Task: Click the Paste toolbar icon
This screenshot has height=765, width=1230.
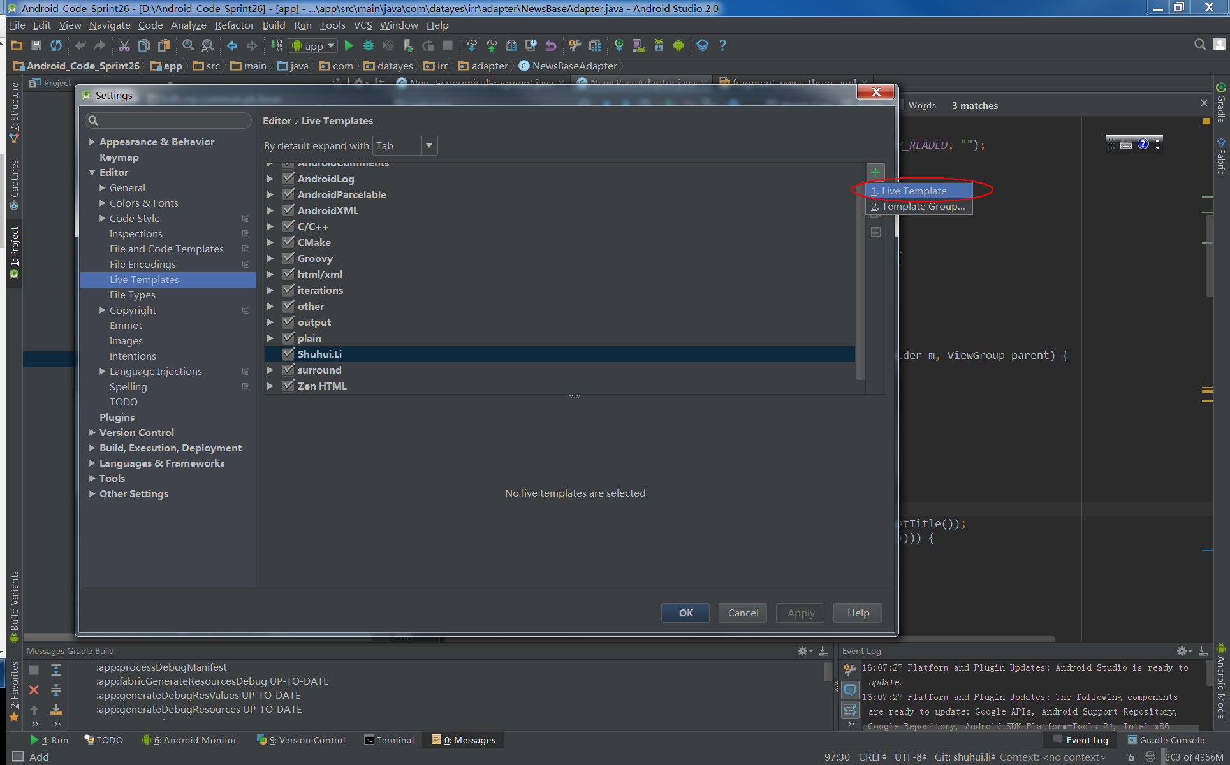Action: 164,45
